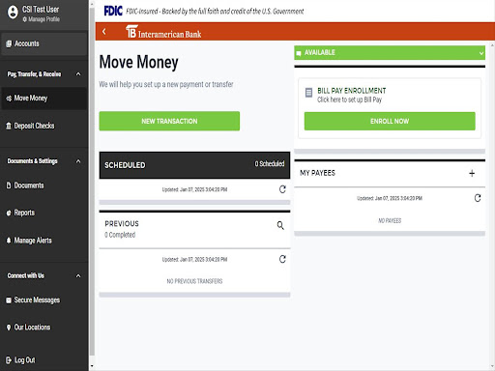The image size is (495, 371).
Task: Click the ENROLL NOW button
Action: click(x=390, y=121)
